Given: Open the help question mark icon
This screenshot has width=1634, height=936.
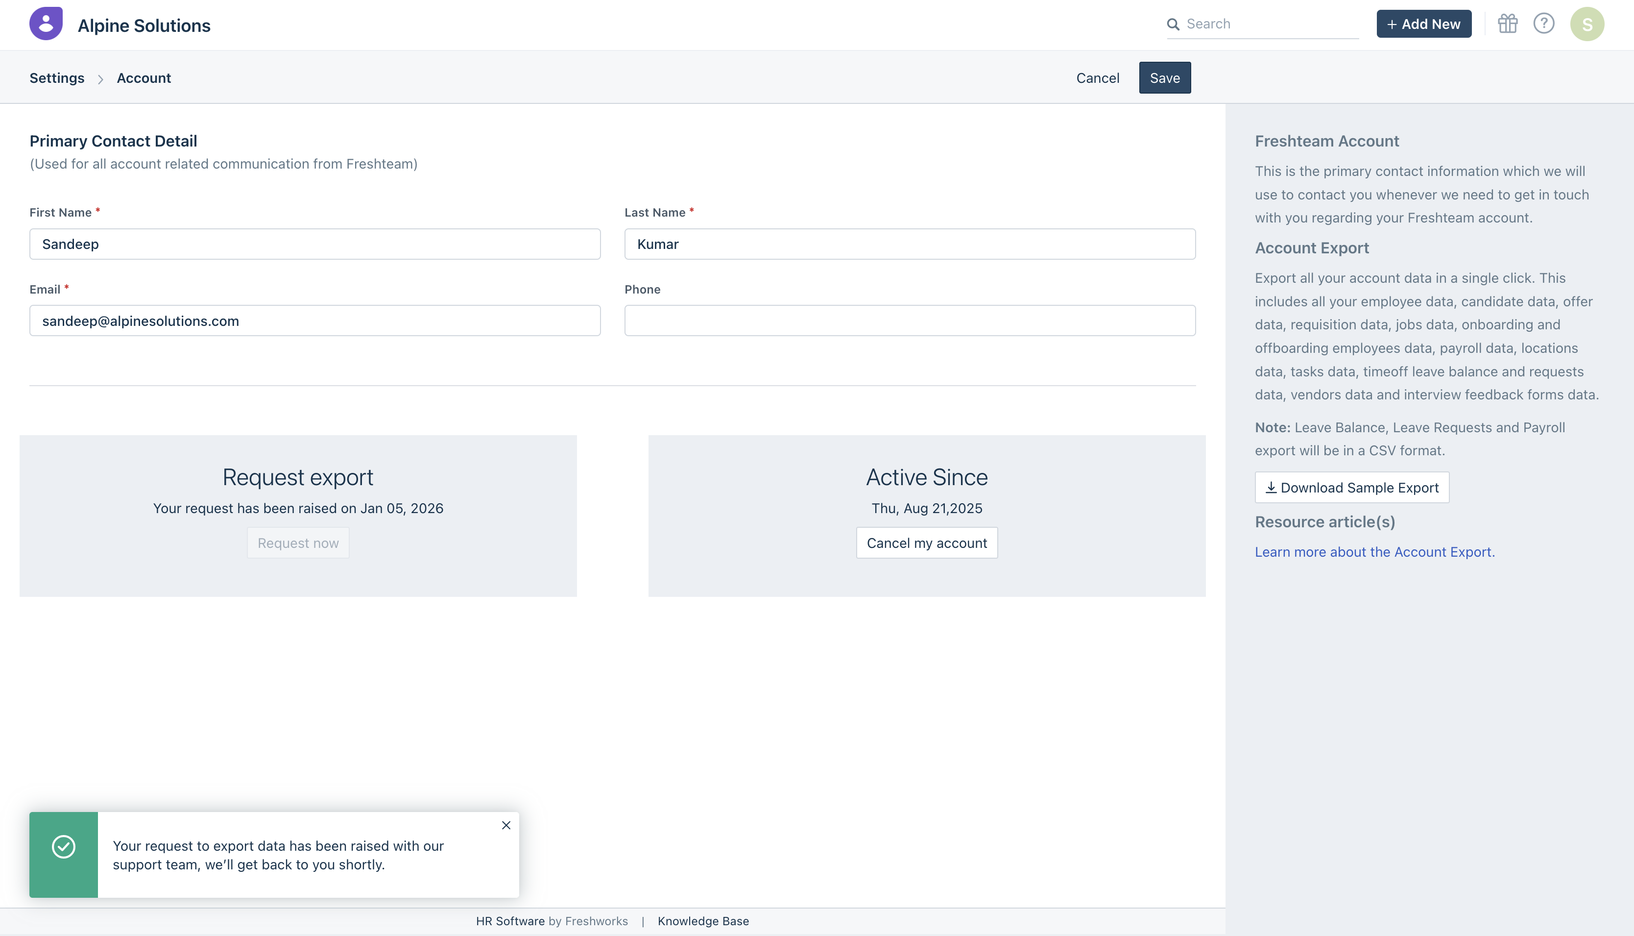Looking at the screenshot, I should (1543, 24).
